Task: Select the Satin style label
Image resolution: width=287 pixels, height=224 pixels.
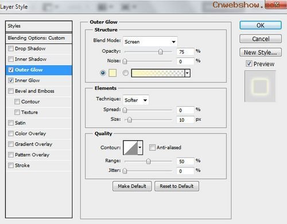Action: [x=20, y=123]
